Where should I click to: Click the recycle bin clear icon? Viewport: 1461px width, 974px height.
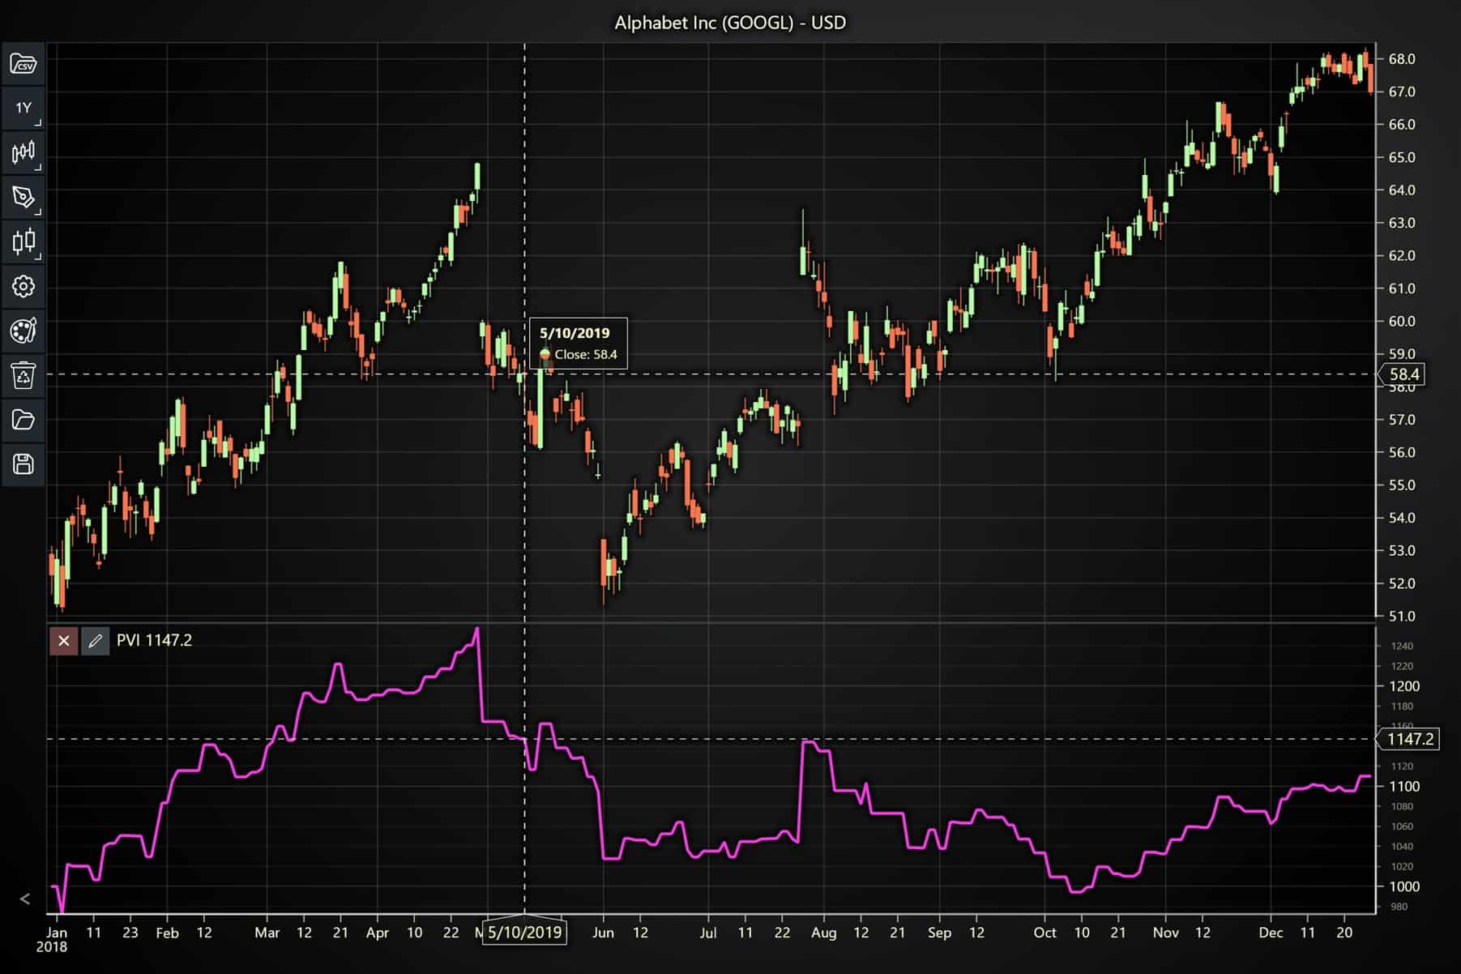point(23,375)
